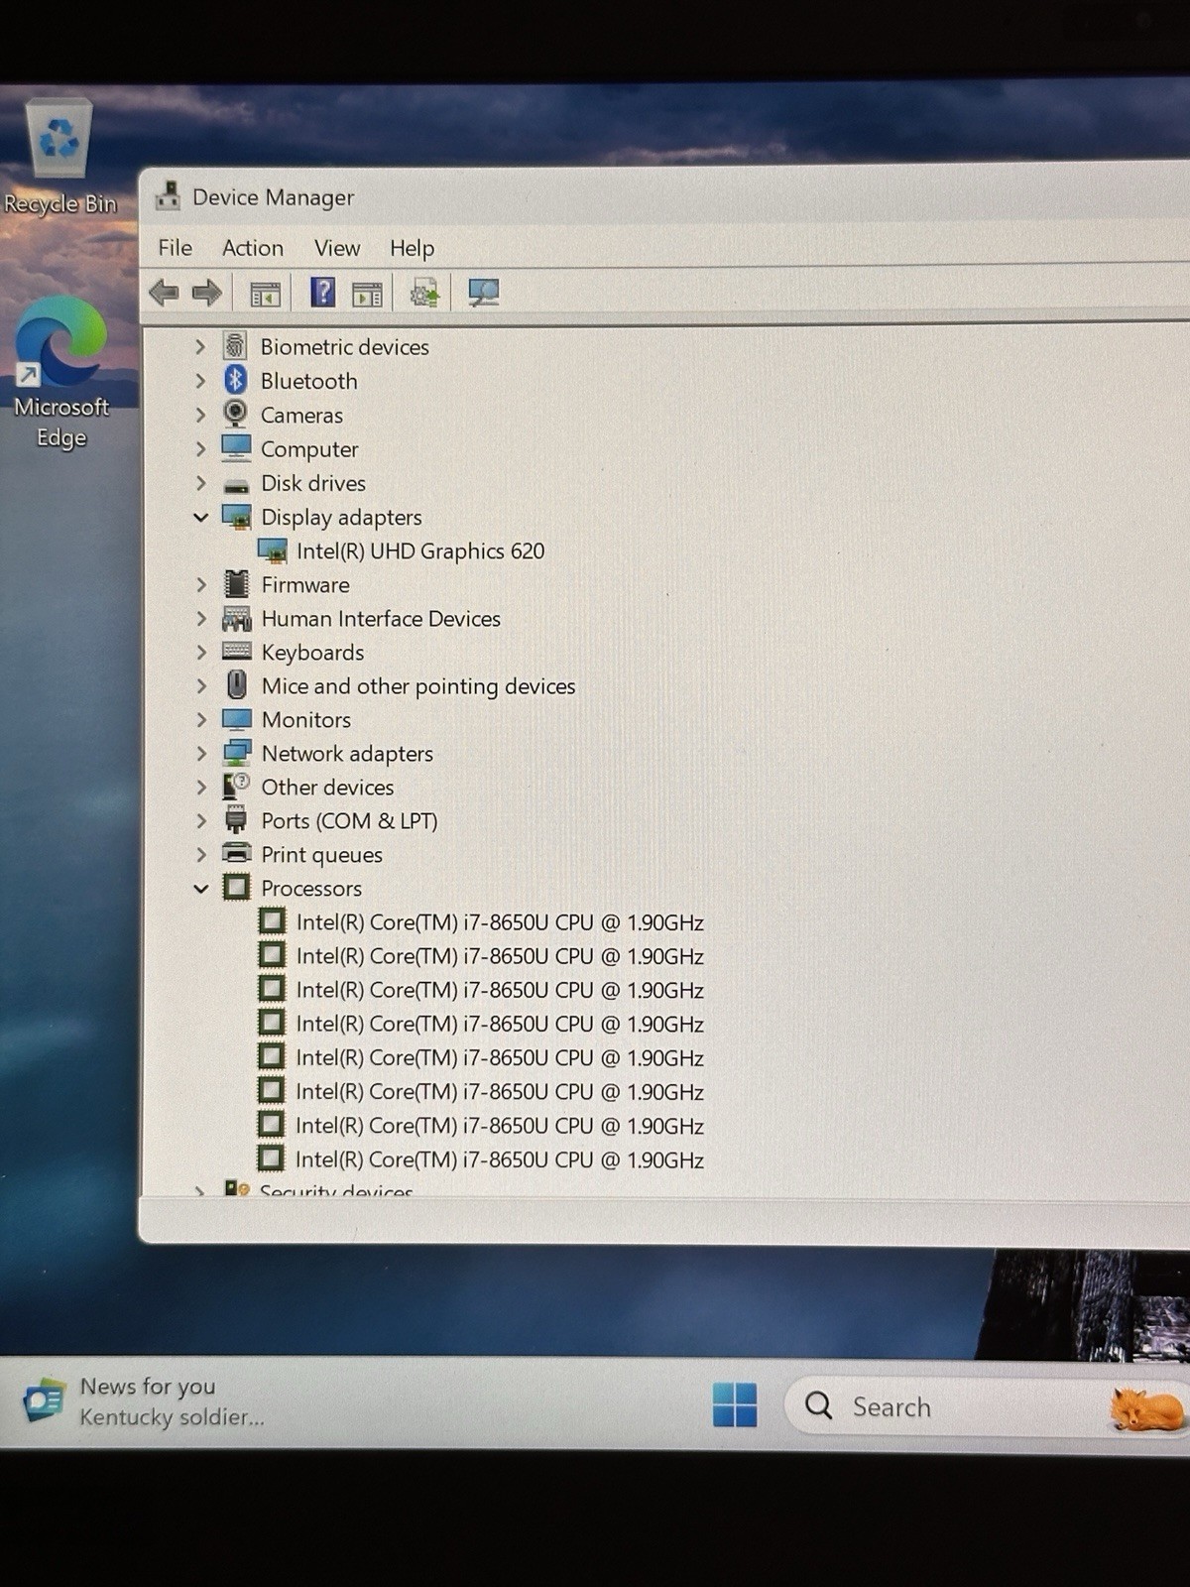Open the blue question mark Help toolbar icon
This screenshot has width=1190, height=1587.
pyautogui.click(x=323, y=293)
